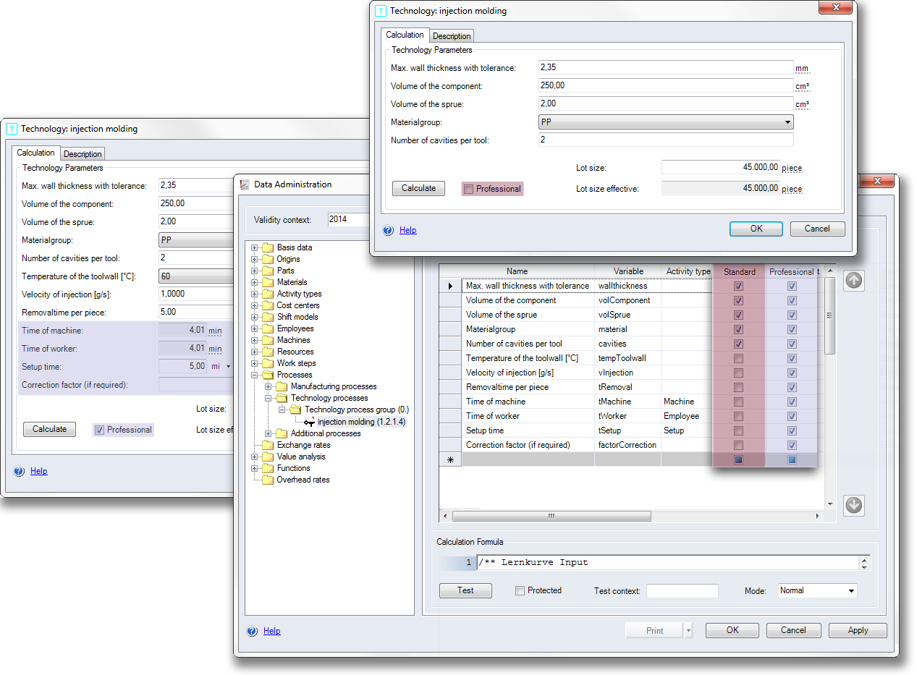
Task: Open the Description tab in the left dialog
Action: 83,154
